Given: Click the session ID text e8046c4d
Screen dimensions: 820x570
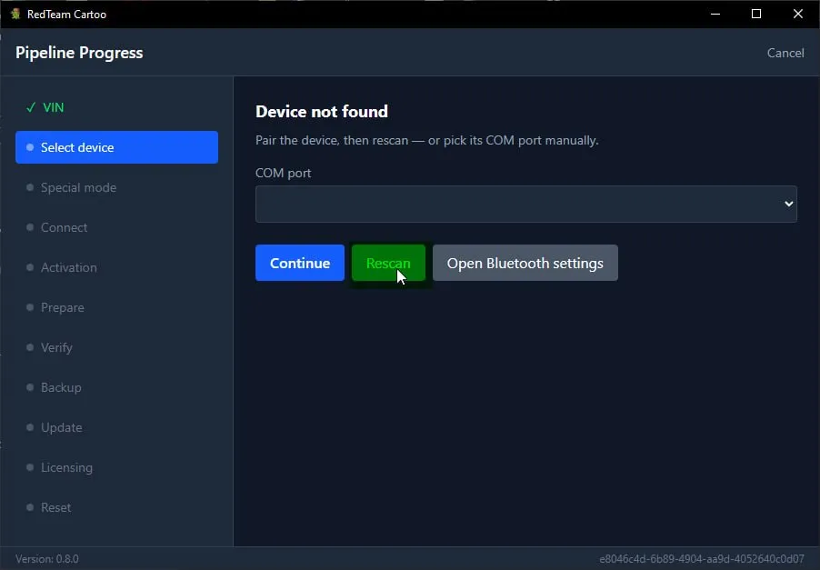Looking at the screenshot, I should [701, 558].
